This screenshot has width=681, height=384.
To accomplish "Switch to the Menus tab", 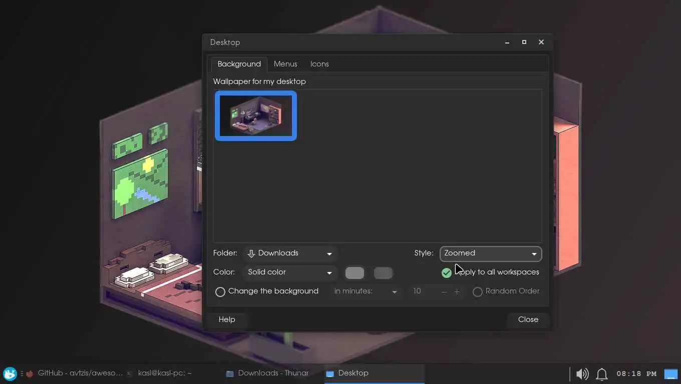I will [x=285, y=64].
